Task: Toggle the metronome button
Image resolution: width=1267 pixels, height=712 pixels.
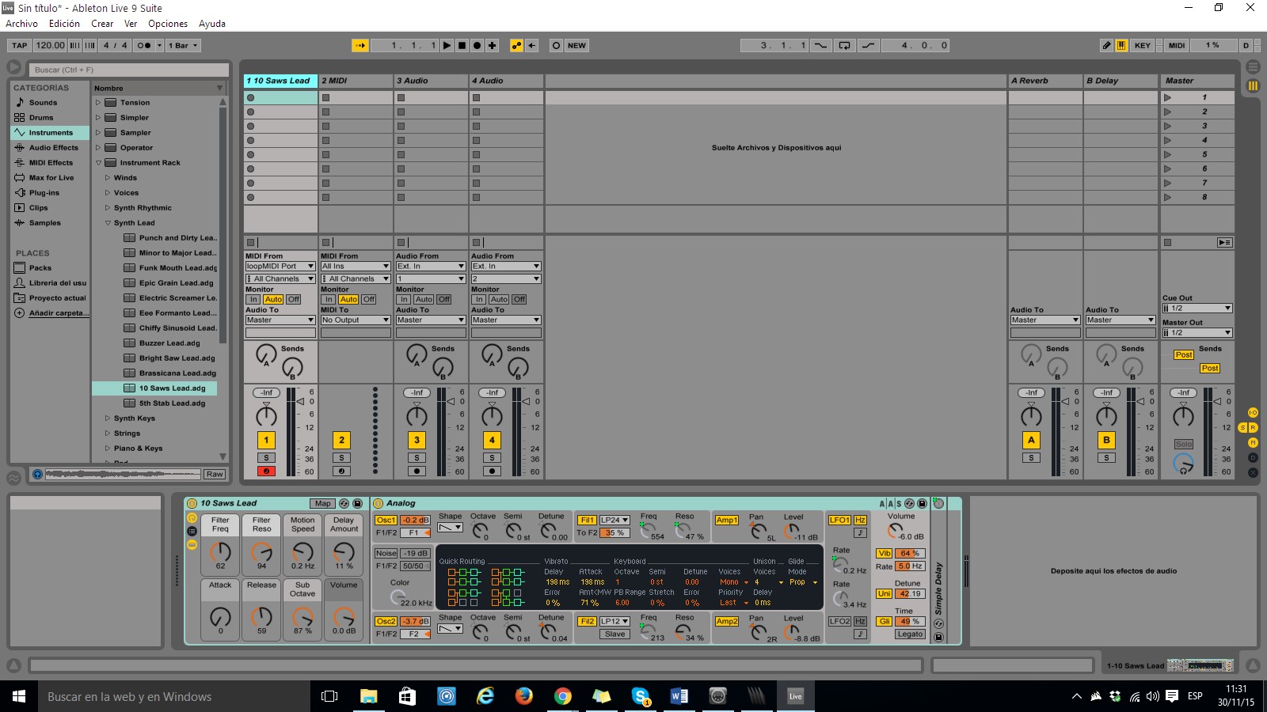Action: (x=144, y=46)
